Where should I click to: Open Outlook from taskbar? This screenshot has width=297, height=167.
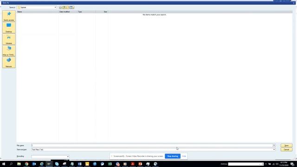(x=34, y=164)
